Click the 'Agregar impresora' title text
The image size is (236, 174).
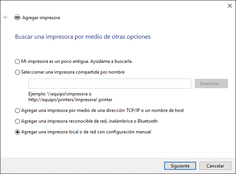click(x=41, y=18)
